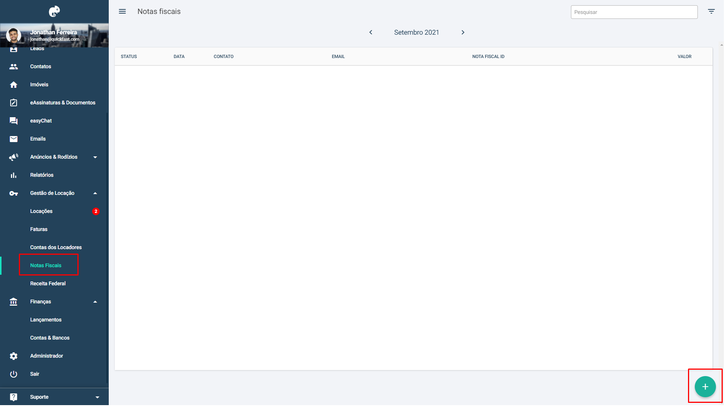
Task: Sort by DATA column header
Action: point(179,57)
